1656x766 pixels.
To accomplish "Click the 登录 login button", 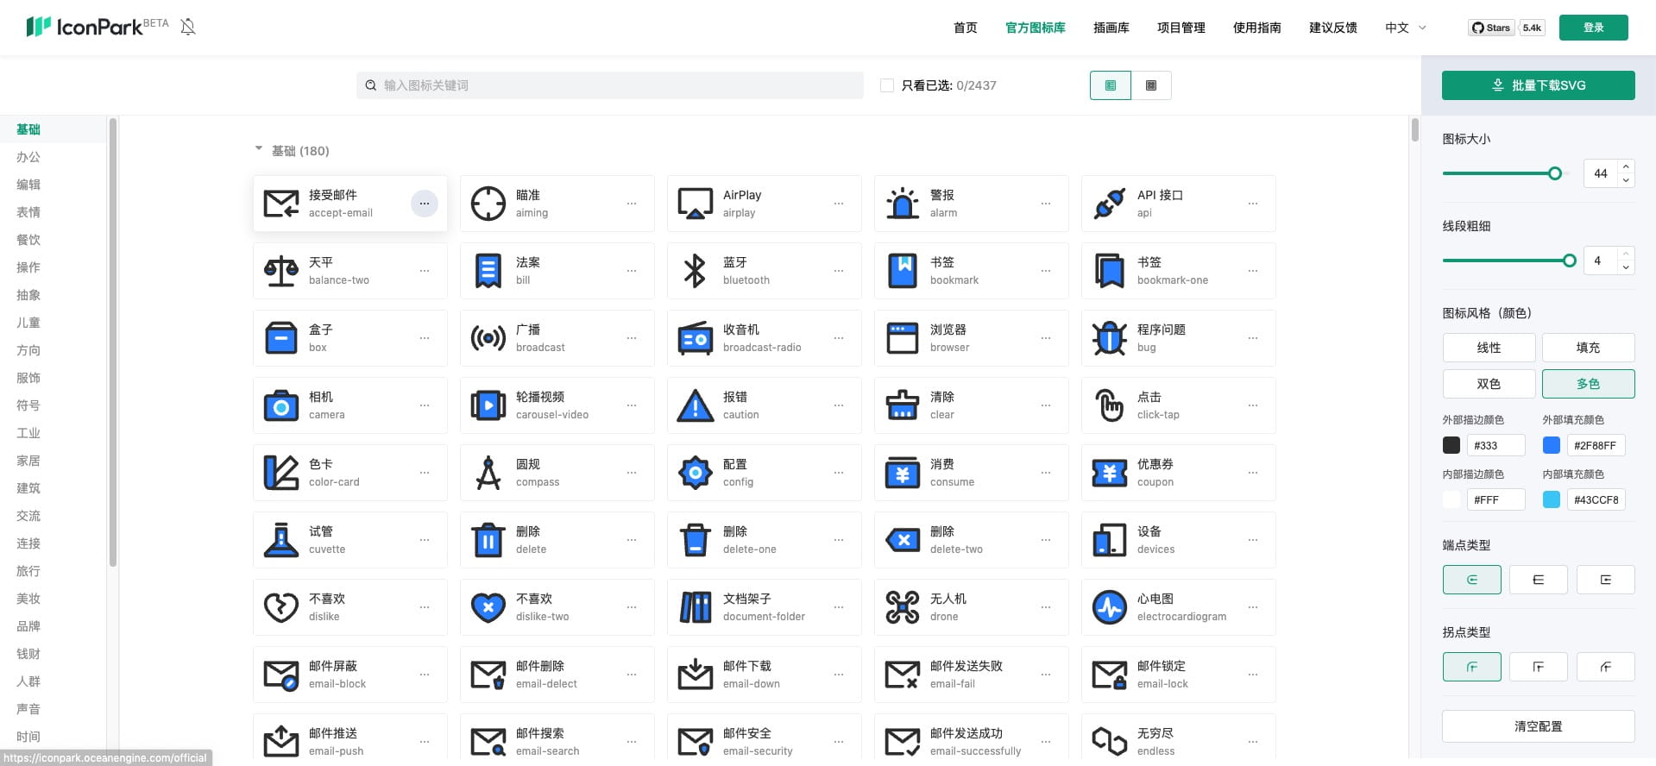I will pos(1594,28).
